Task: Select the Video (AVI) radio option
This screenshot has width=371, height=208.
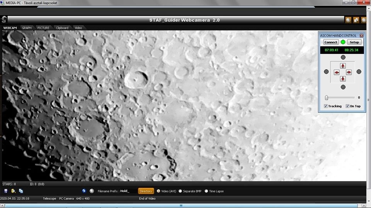Action: (158, 191)
